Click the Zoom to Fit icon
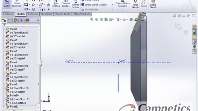Screen dimensions: 198x111 tap(92, 19)
